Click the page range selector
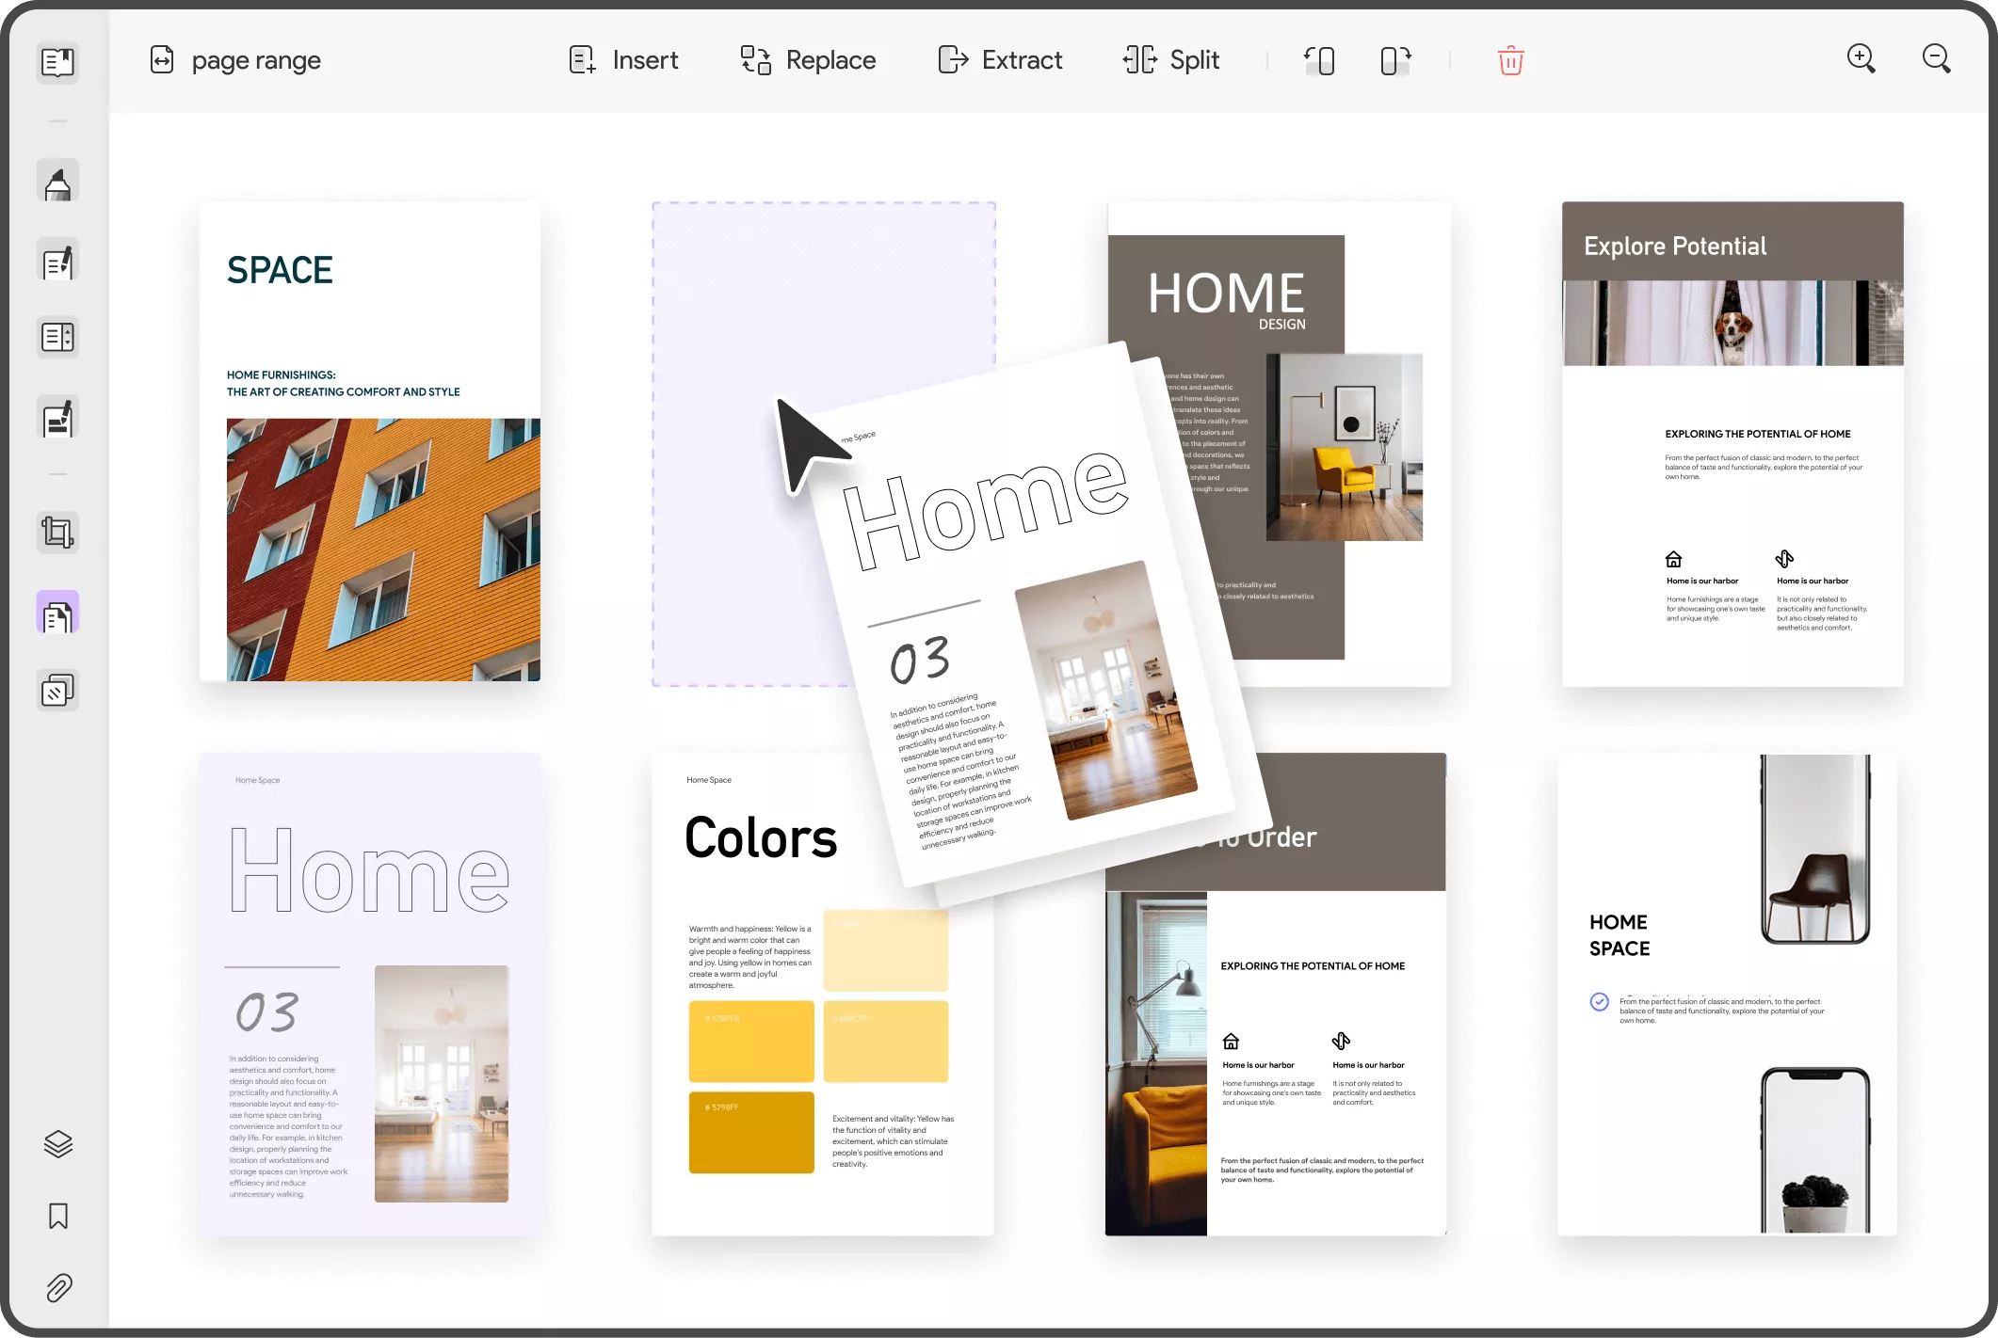Viewport: 1998px width, 1338px height. [236, 61]
